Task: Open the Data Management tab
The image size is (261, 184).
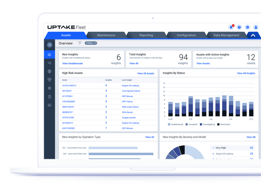Action: 226,35
